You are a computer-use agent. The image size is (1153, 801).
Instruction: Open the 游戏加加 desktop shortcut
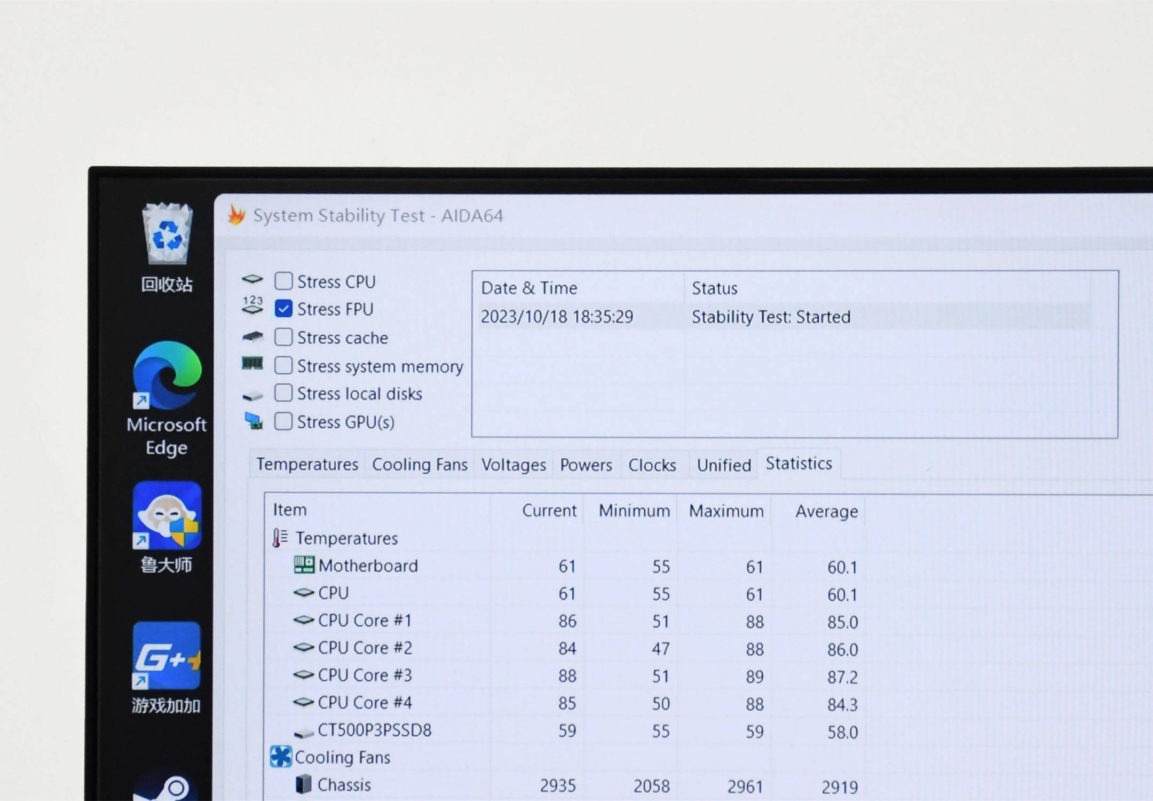[167, 656]
